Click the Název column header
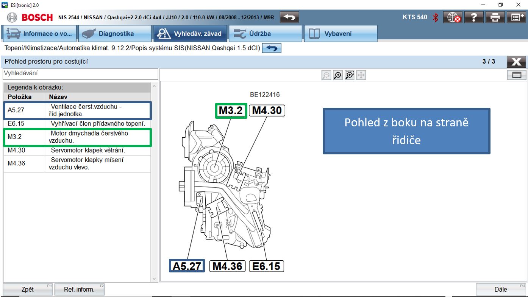This screenshot has width=528, height=297. (58, 97)
